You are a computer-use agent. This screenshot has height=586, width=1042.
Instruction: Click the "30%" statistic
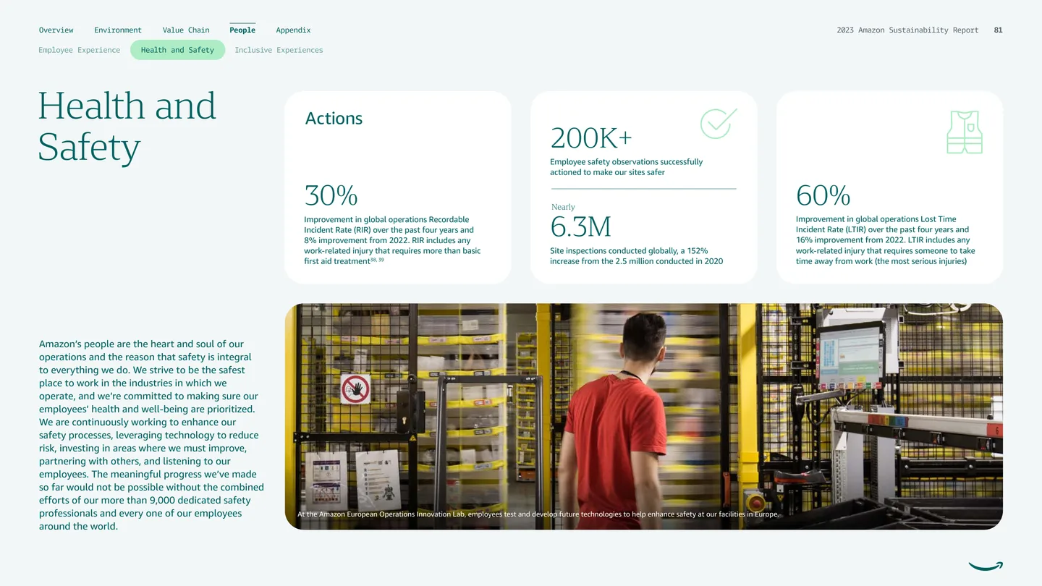(x=331, y=195)
